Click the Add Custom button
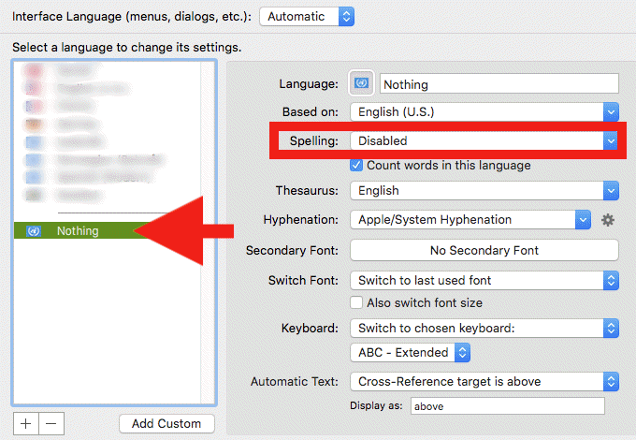Image resolution: width=636 pixels, height=440 pixels. pyautogui.click(x=166, y=423)
